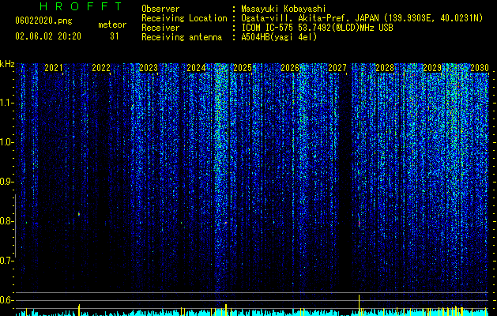Click the Observer label
The width and height of the screenshot is (497, 316).
point(160,9)
